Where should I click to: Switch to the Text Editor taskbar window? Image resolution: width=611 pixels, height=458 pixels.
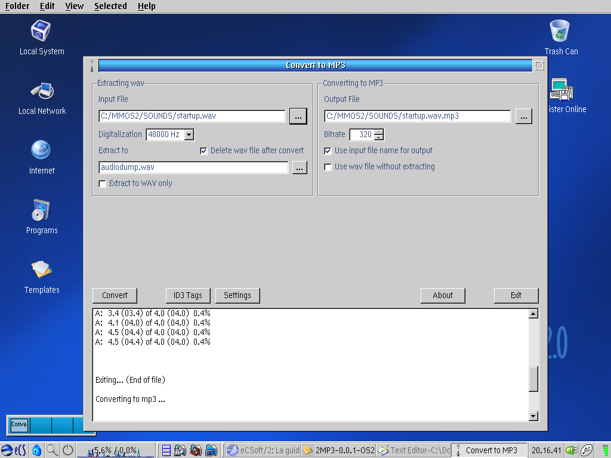(414, 451)
